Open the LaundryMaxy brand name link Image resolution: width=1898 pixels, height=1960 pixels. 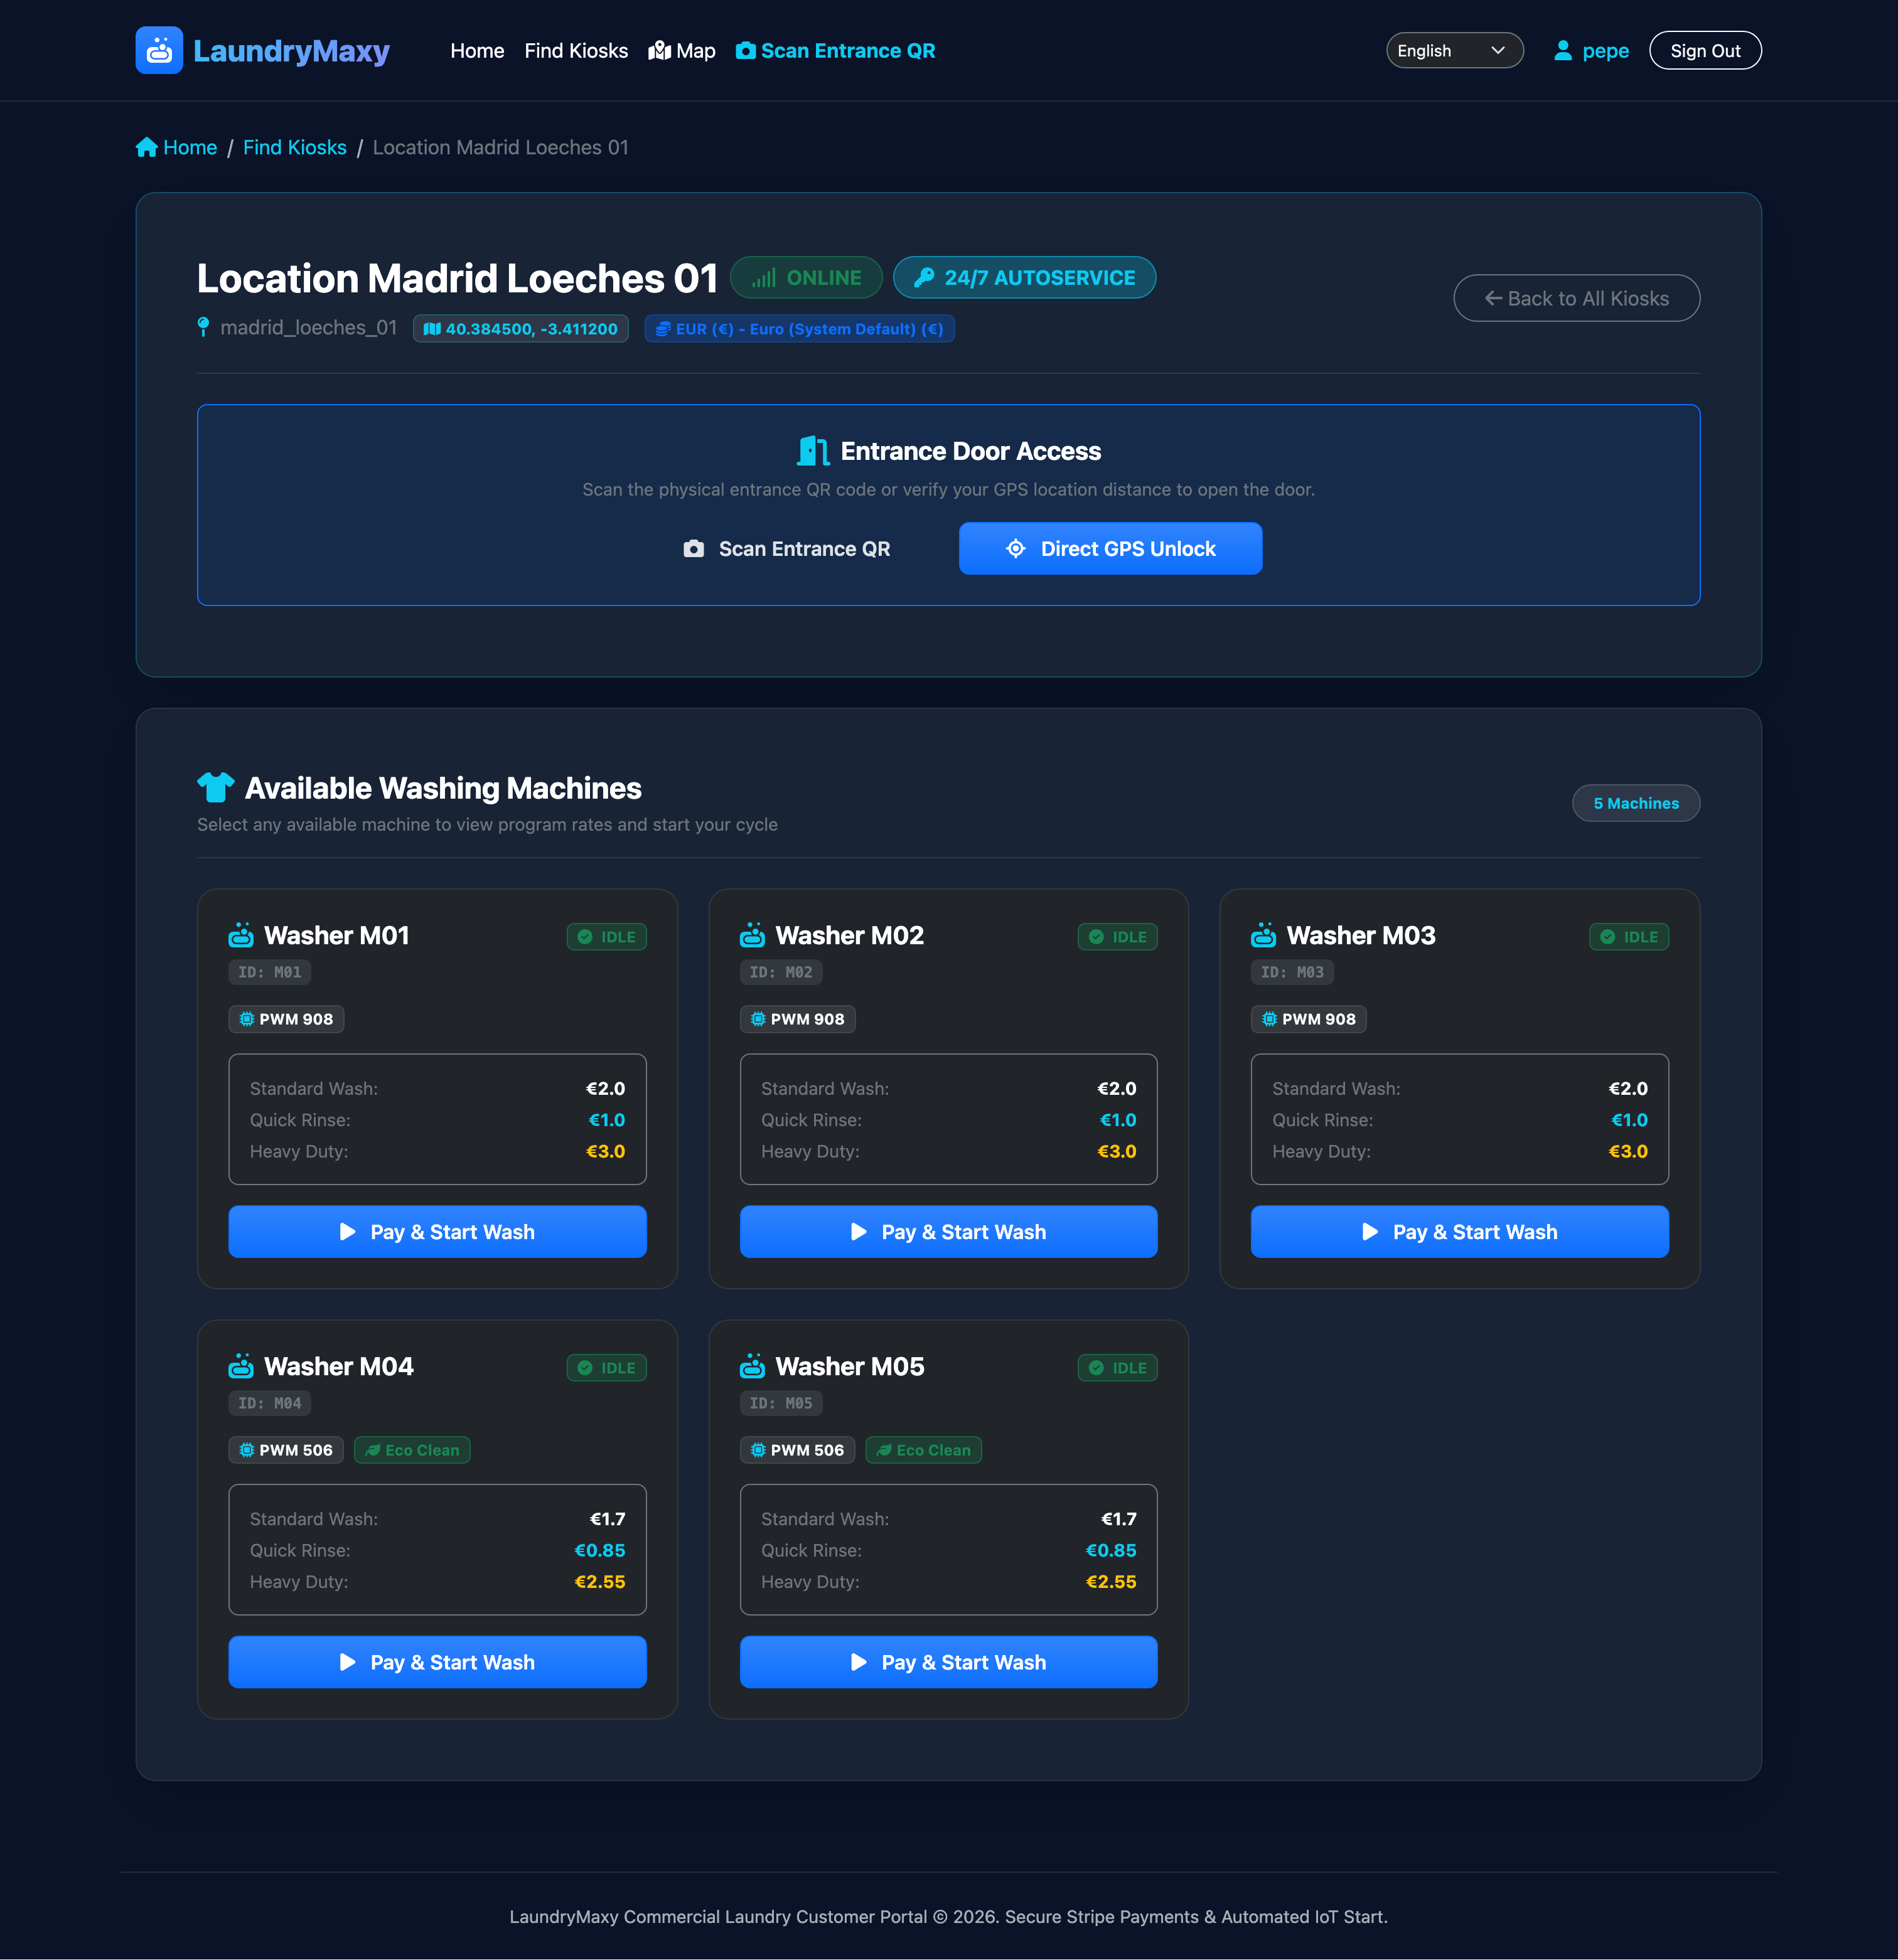click(x=291, y=50)
